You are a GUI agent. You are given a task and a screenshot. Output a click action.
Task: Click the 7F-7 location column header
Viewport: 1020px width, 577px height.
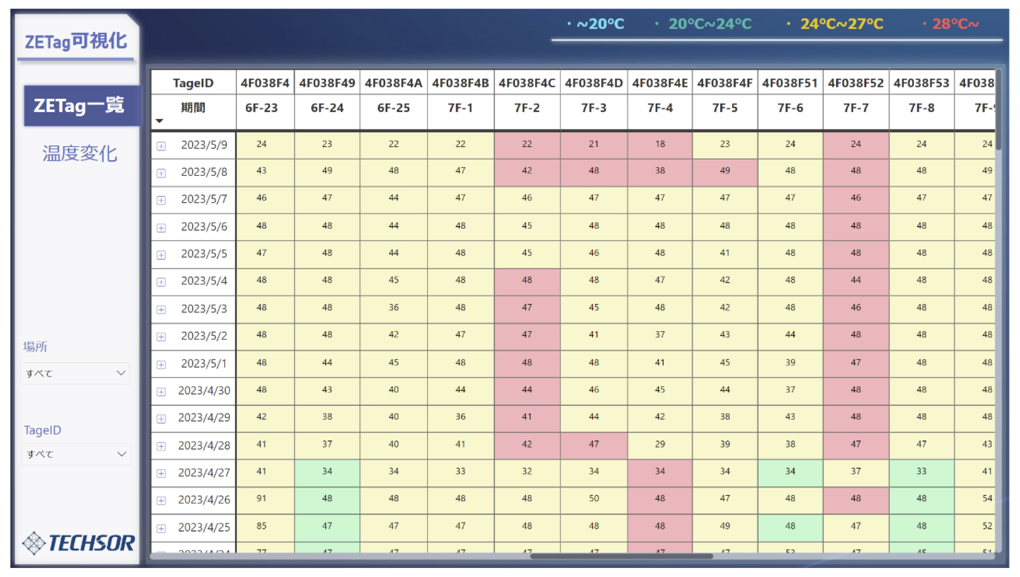tap(855, 108)
